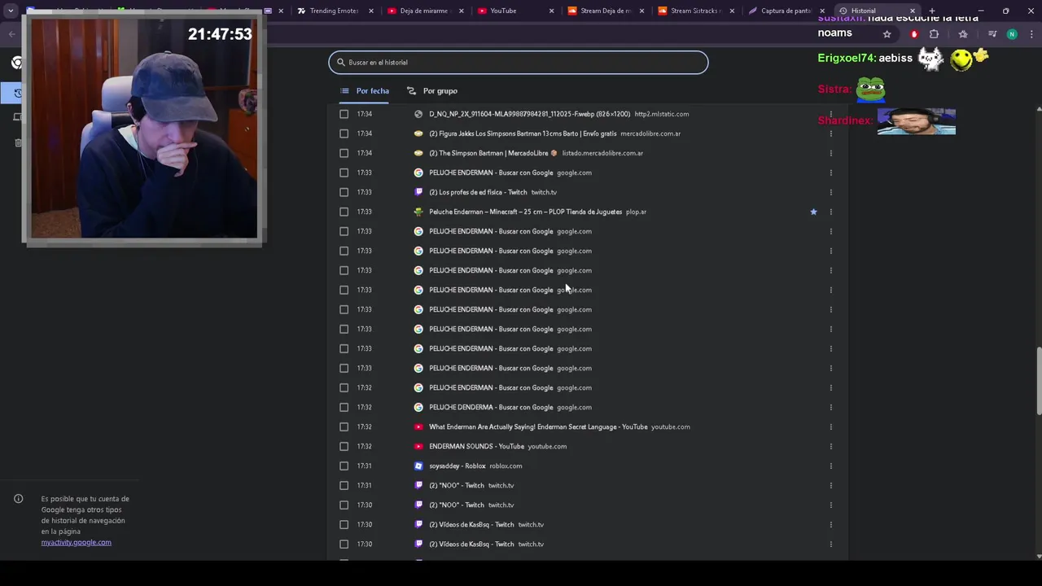Open a new tab with the plus button

[932, 11]
